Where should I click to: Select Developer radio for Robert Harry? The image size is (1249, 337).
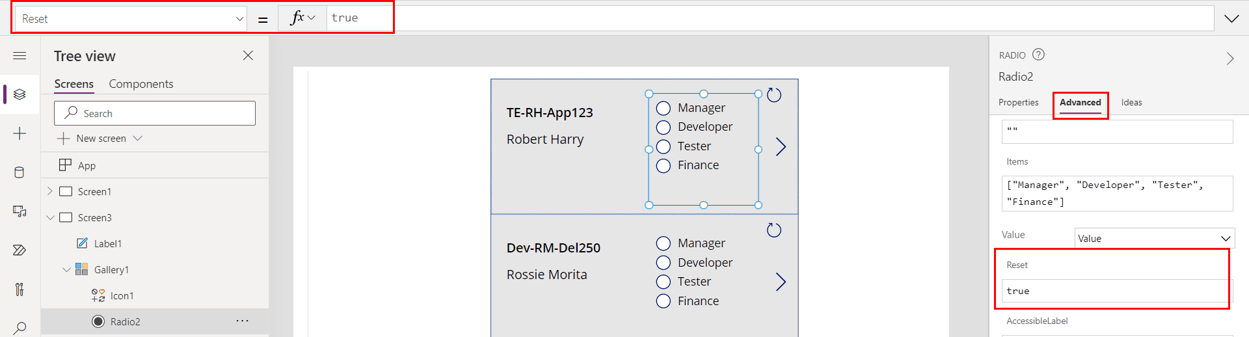pyautogui.click(x=664, y=127)
